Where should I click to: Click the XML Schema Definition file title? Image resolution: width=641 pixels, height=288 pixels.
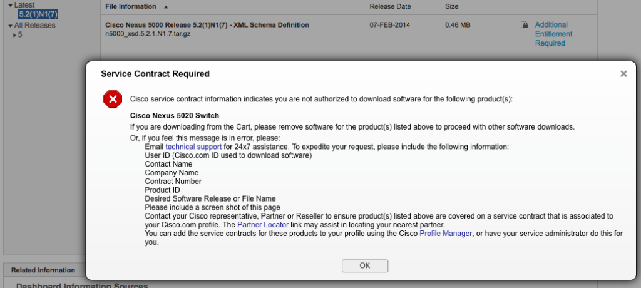[x=207, y=25]
